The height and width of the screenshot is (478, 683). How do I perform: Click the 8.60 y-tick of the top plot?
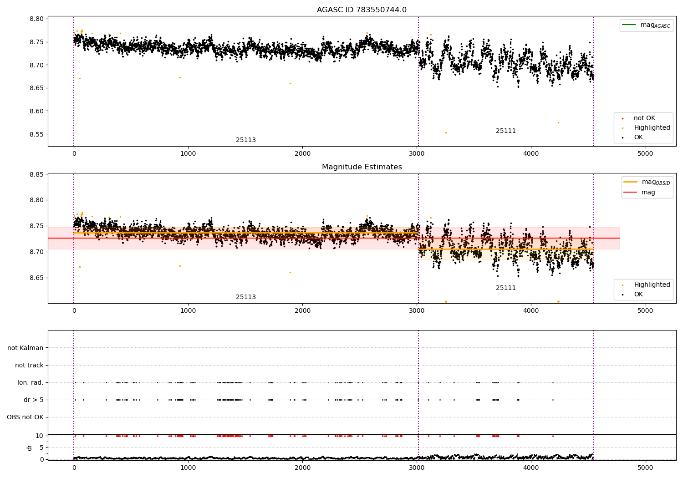[x=37, y=111]
